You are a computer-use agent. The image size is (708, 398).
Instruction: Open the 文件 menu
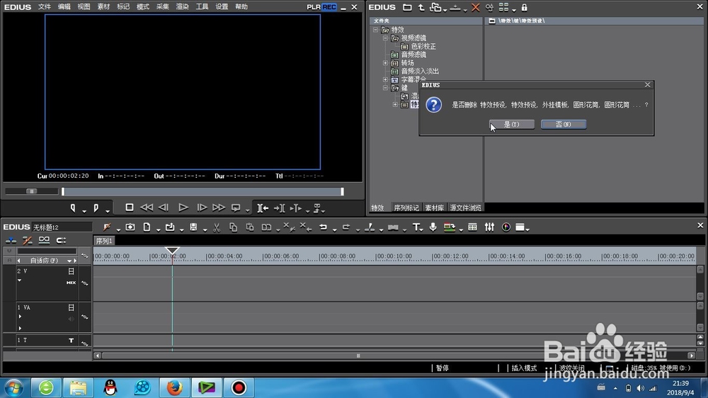(x=44, y=7)
